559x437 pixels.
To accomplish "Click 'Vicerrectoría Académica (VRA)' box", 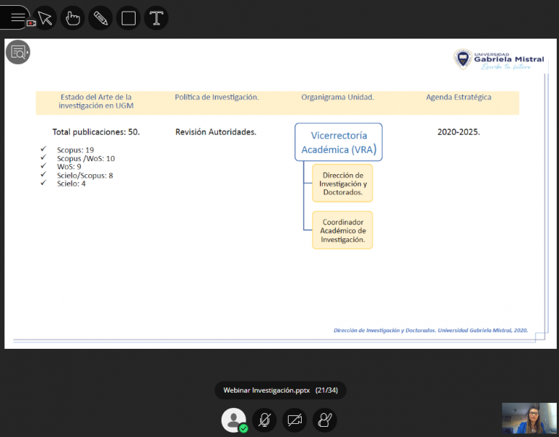I will [x=339, y=142].
